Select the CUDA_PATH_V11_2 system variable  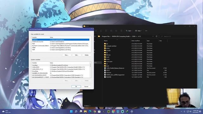coord(61,69)
